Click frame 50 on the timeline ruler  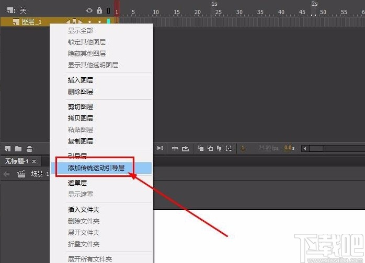click(323, 12)
